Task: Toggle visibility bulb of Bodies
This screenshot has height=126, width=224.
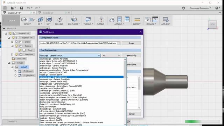Action: tap(16, 46)
